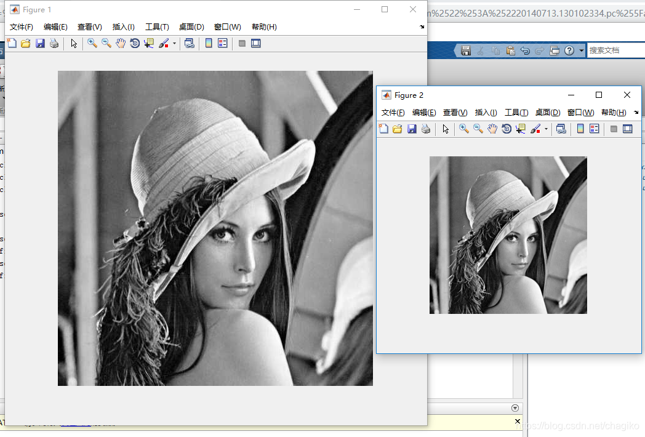This screenshot has height=437, width=645.
Task: Select Pan hand tool in Figure 2
Action: click(x=492, y=129)
